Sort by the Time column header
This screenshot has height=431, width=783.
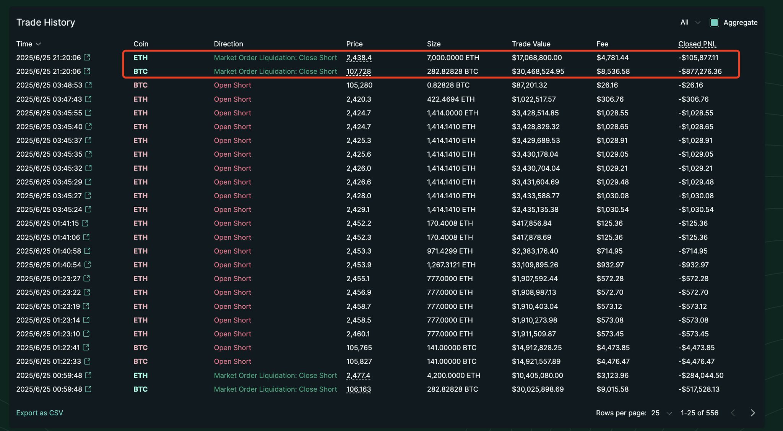(28, 44)
